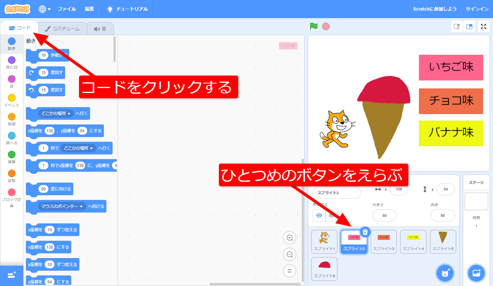Open どこかの場所 dropdown in 1秒で block
493x286 pixels.
(x=79, y=148)
